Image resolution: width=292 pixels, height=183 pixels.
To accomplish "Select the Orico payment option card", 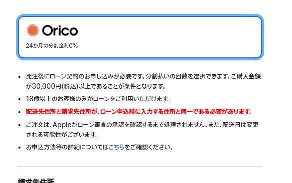I will tap(140, 37).
